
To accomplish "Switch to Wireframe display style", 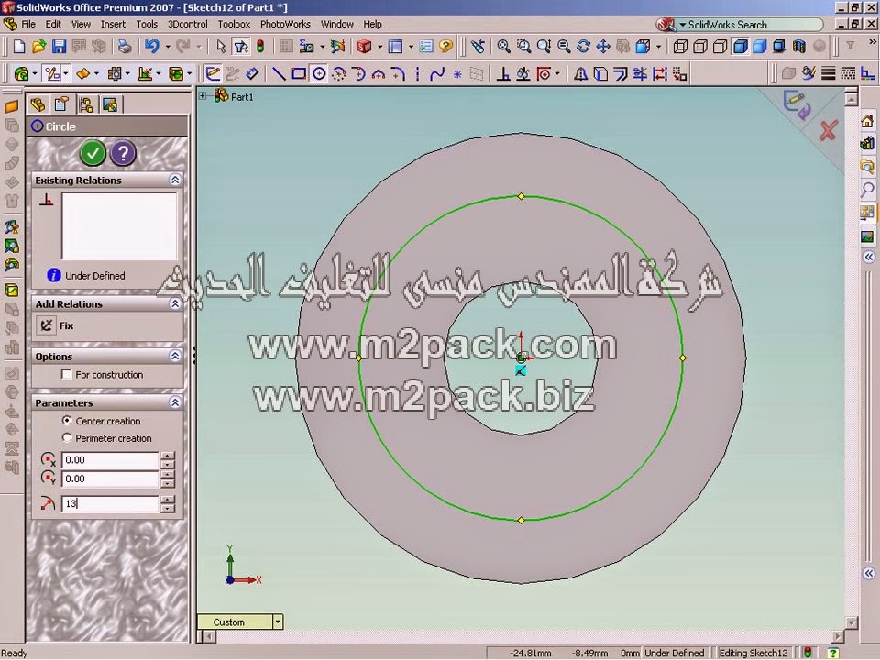I will click(x=680, y=47).
